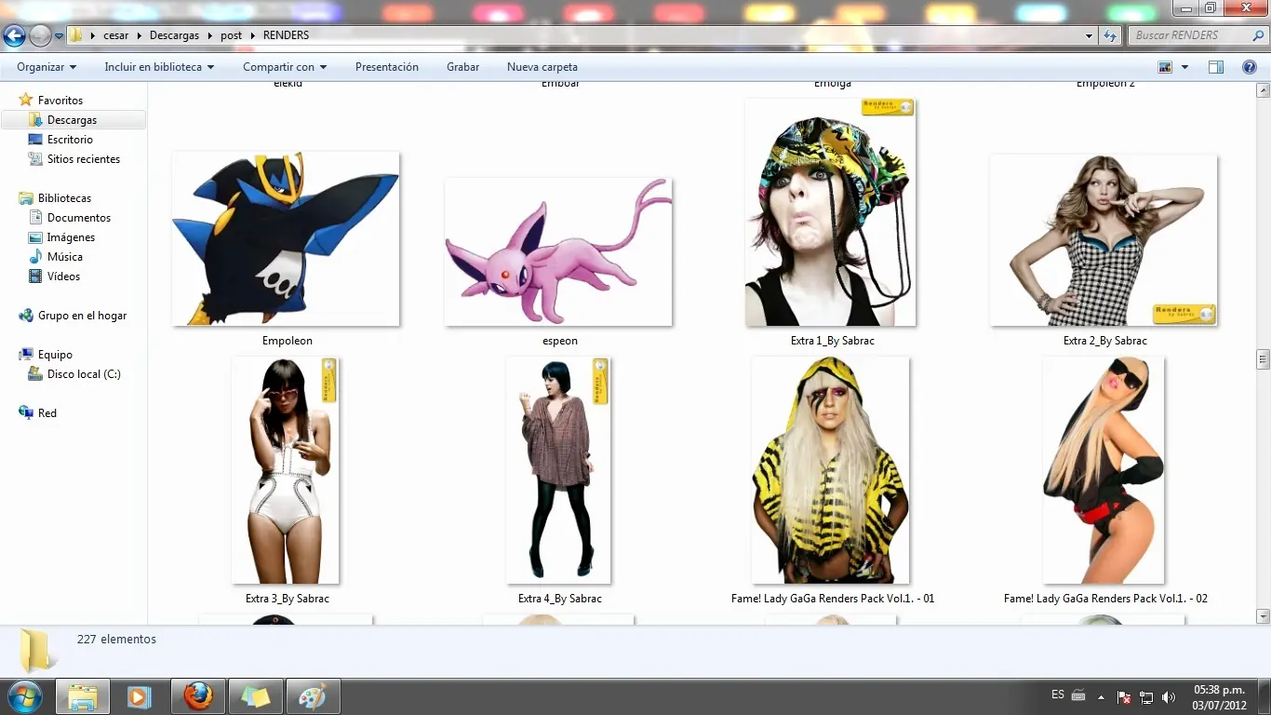Click the Explorer icon on the taskbar
1271x715 pixels.
point(82,696)
